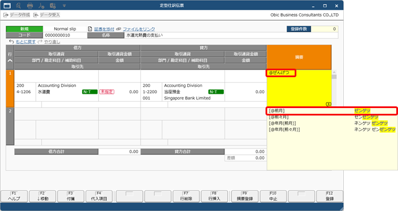Open the user settings icon in title bar

[41, 5]
